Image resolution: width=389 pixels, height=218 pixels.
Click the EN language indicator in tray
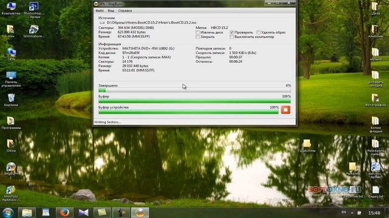click(343, 213)
